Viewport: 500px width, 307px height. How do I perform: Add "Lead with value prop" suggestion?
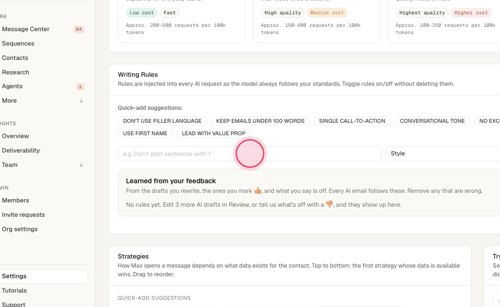pos(213,133)
